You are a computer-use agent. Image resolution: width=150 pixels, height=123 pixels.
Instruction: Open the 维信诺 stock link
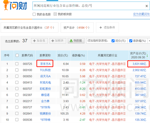45,95
